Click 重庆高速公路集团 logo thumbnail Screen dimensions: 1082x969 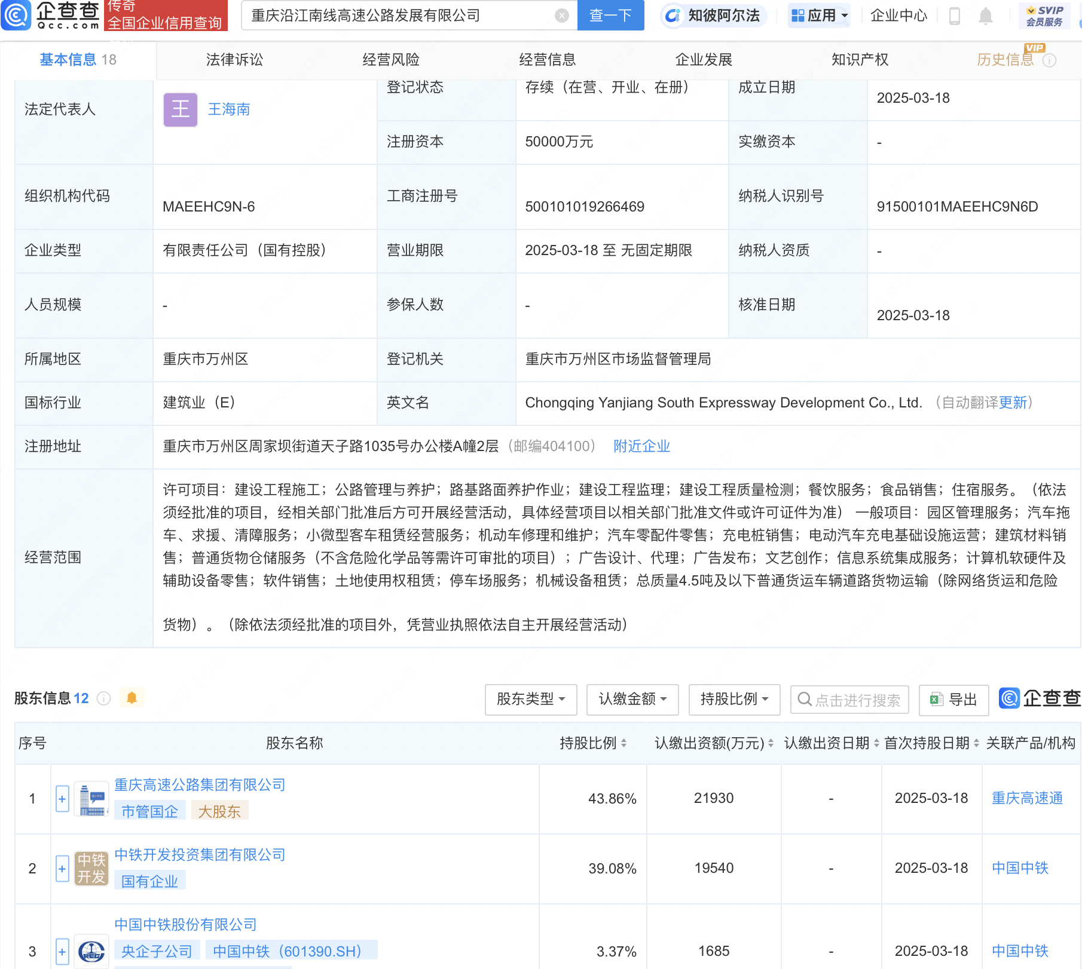coord(91,799)
